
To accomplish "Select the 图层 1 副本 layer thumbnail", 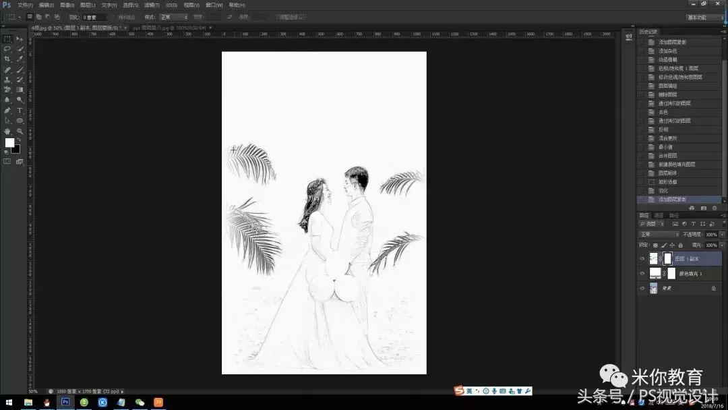I will (653, 258).
